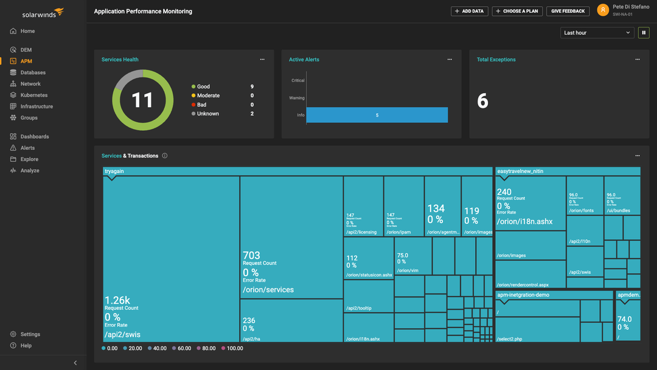
Task: Pause dashboard auto-refresh
Action: tap(644, 32)
